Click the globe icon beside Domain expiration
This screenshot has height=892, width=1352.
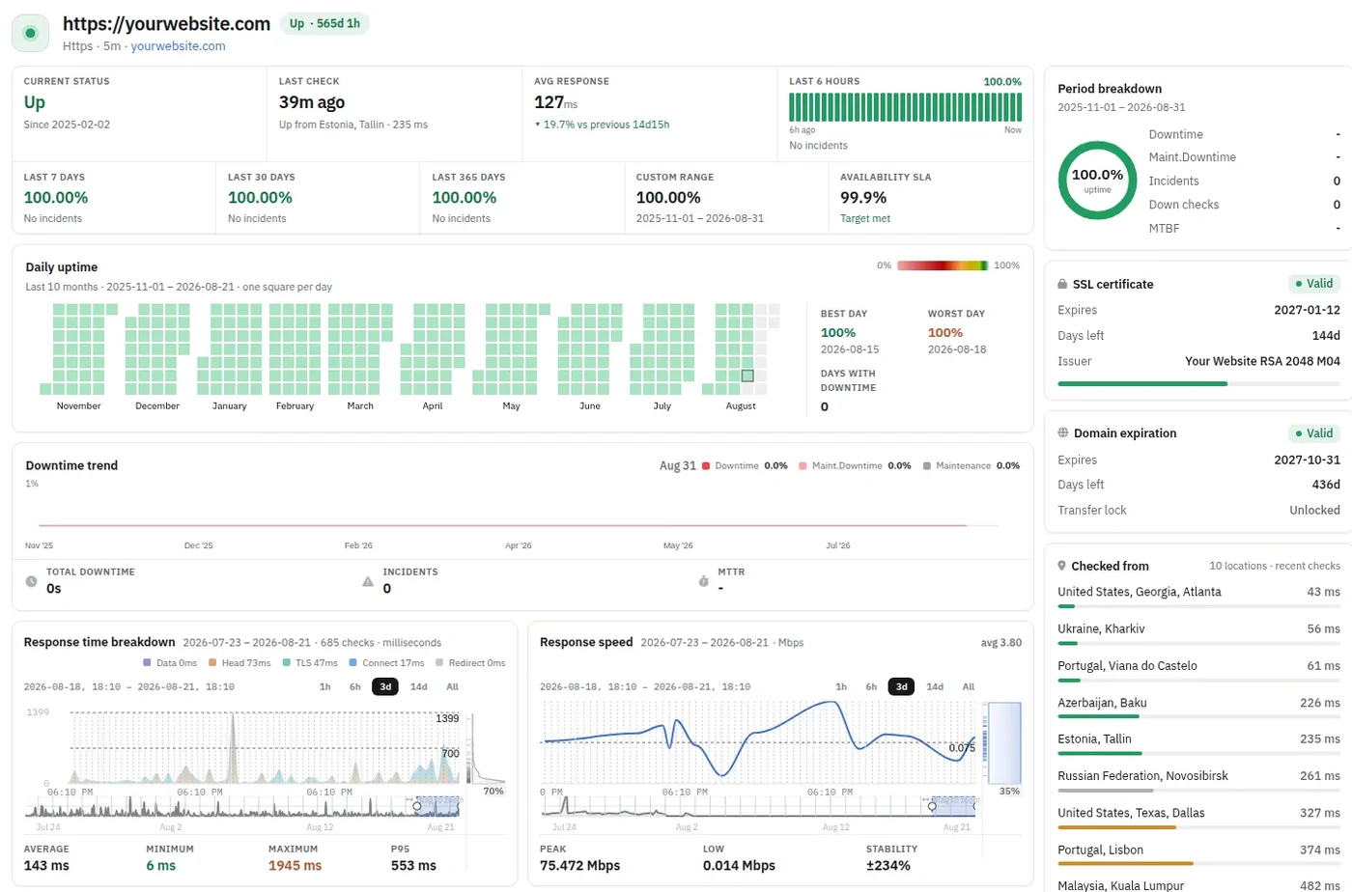tap(1063, 433)
